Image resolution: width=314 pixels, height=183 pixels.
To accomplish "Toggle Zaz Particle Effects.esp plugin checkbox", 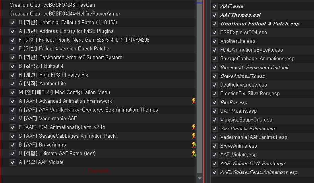I will tap(215, 129).
